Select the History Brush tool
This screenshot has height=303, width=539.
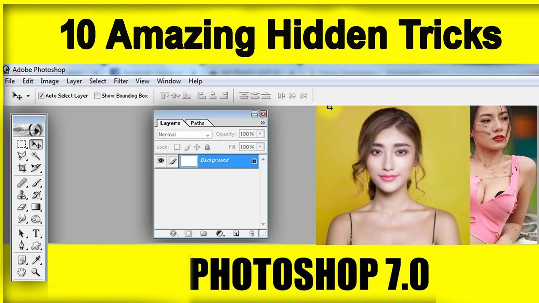point(36,195)
